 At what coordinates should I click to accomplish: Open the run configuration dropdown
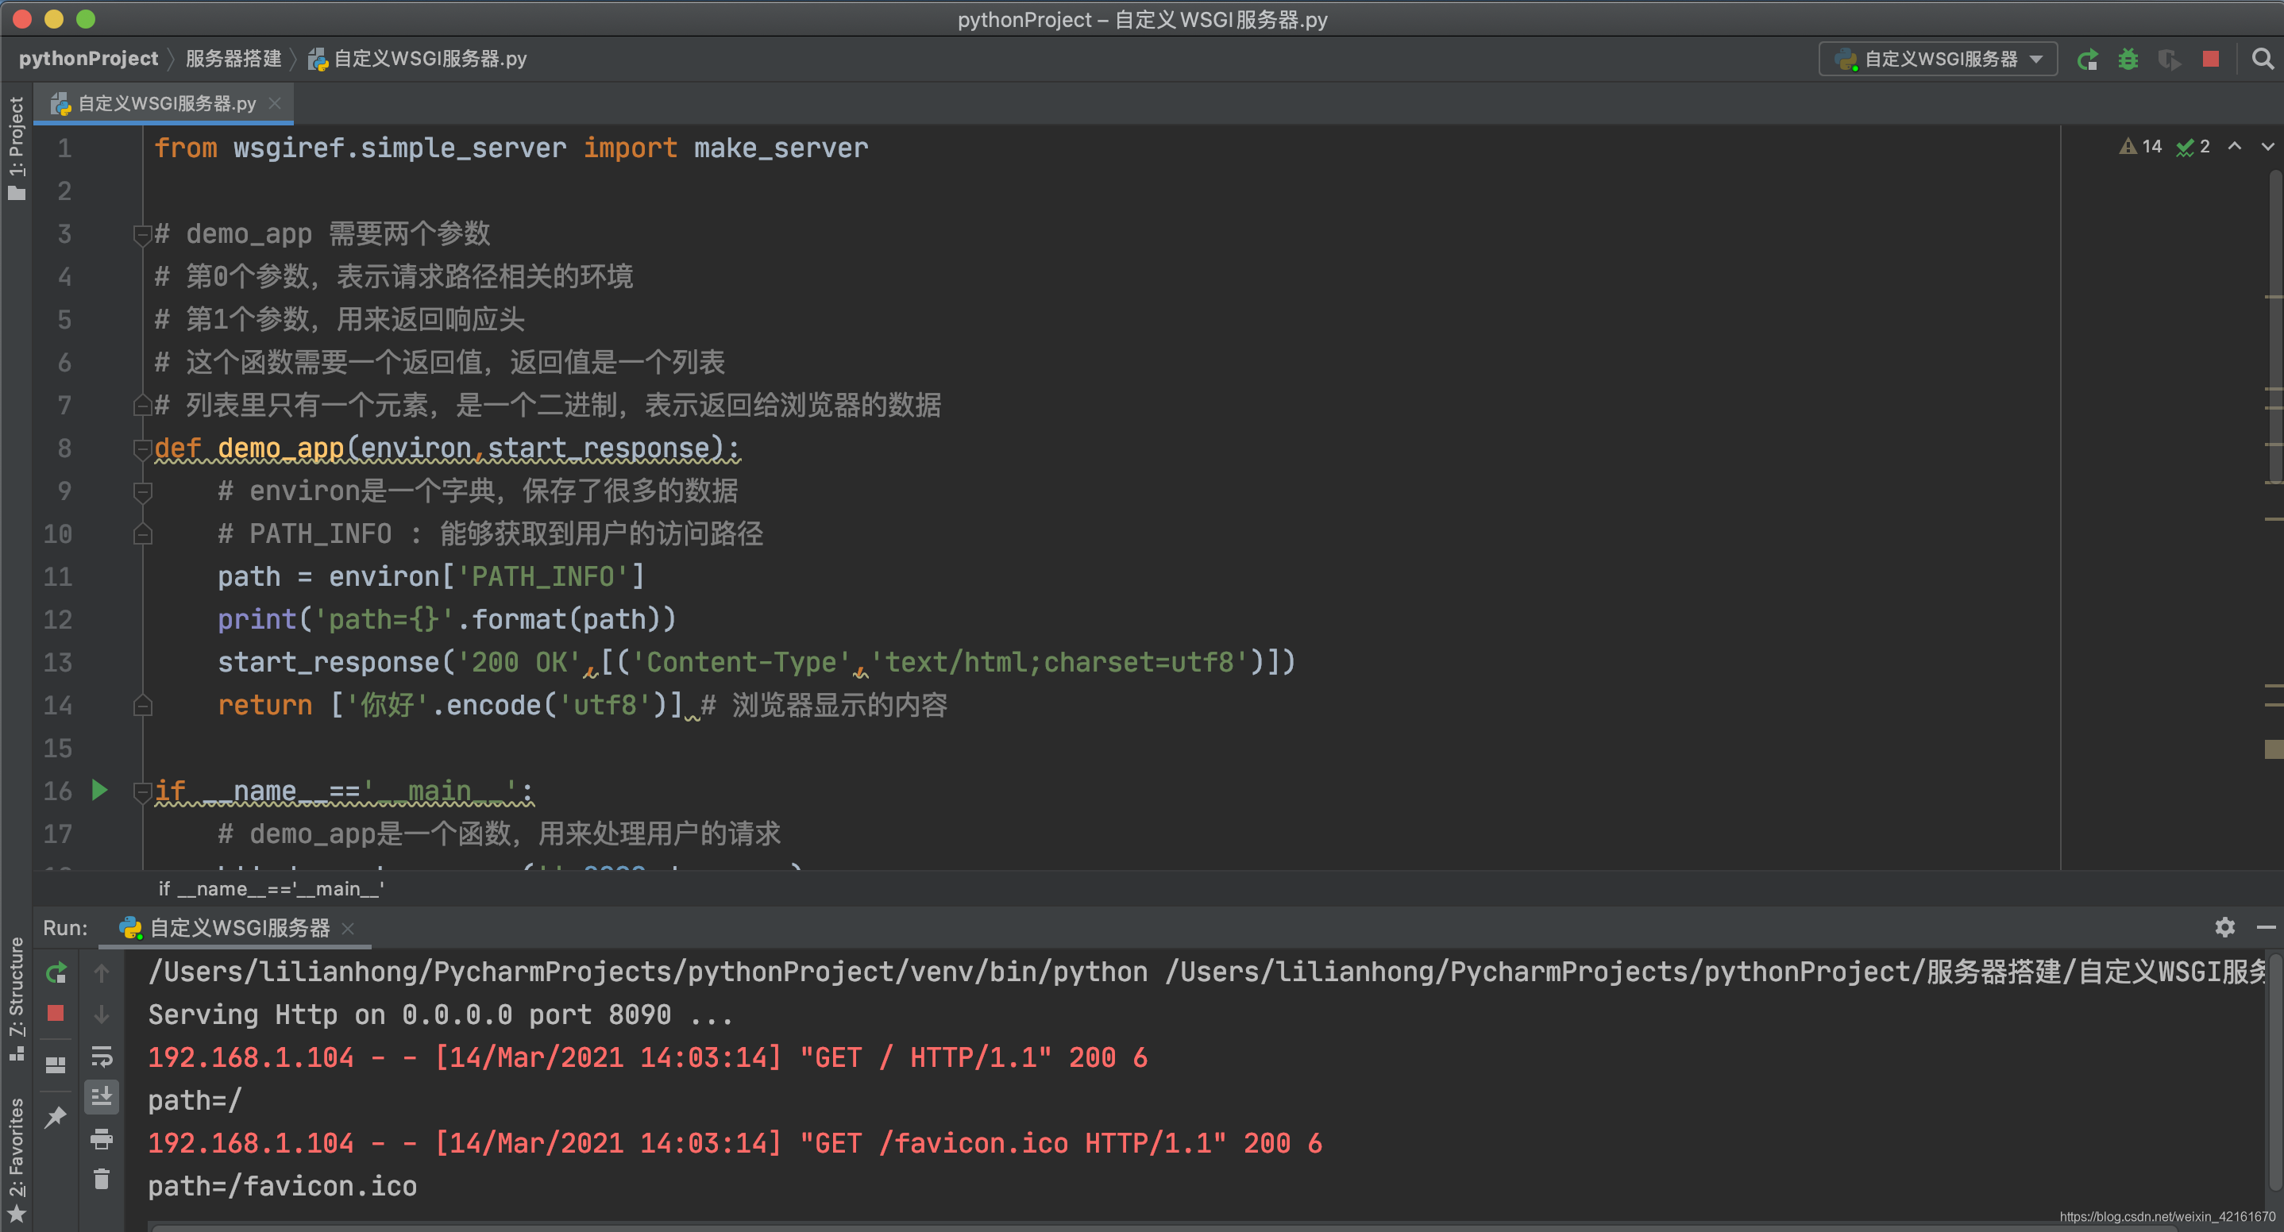click(1937, 59)
